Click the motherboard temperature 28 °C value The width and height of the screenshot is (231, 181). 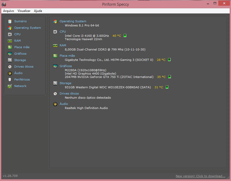(x=161, y=60)
